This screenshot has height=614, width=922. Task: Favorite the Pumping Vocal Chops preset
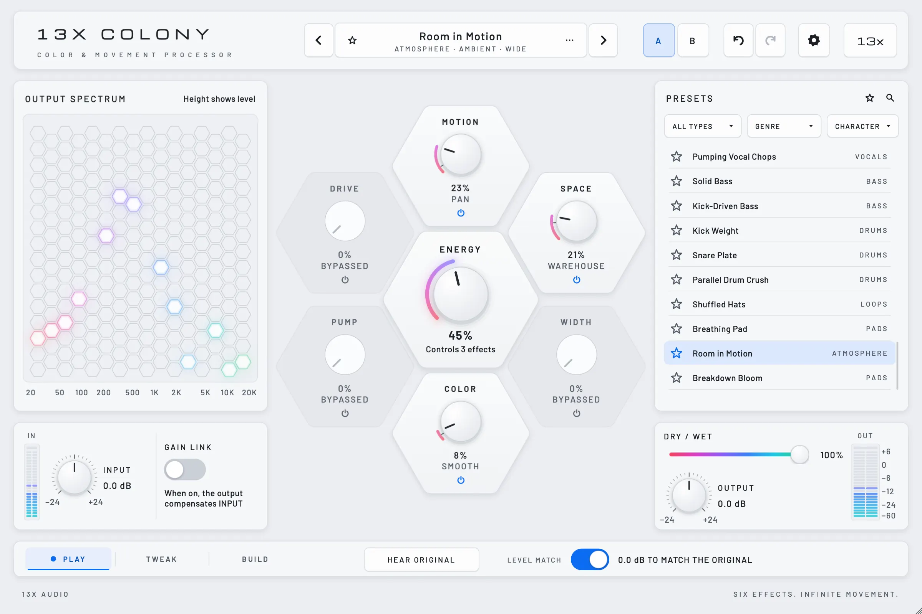click(676, 157)
